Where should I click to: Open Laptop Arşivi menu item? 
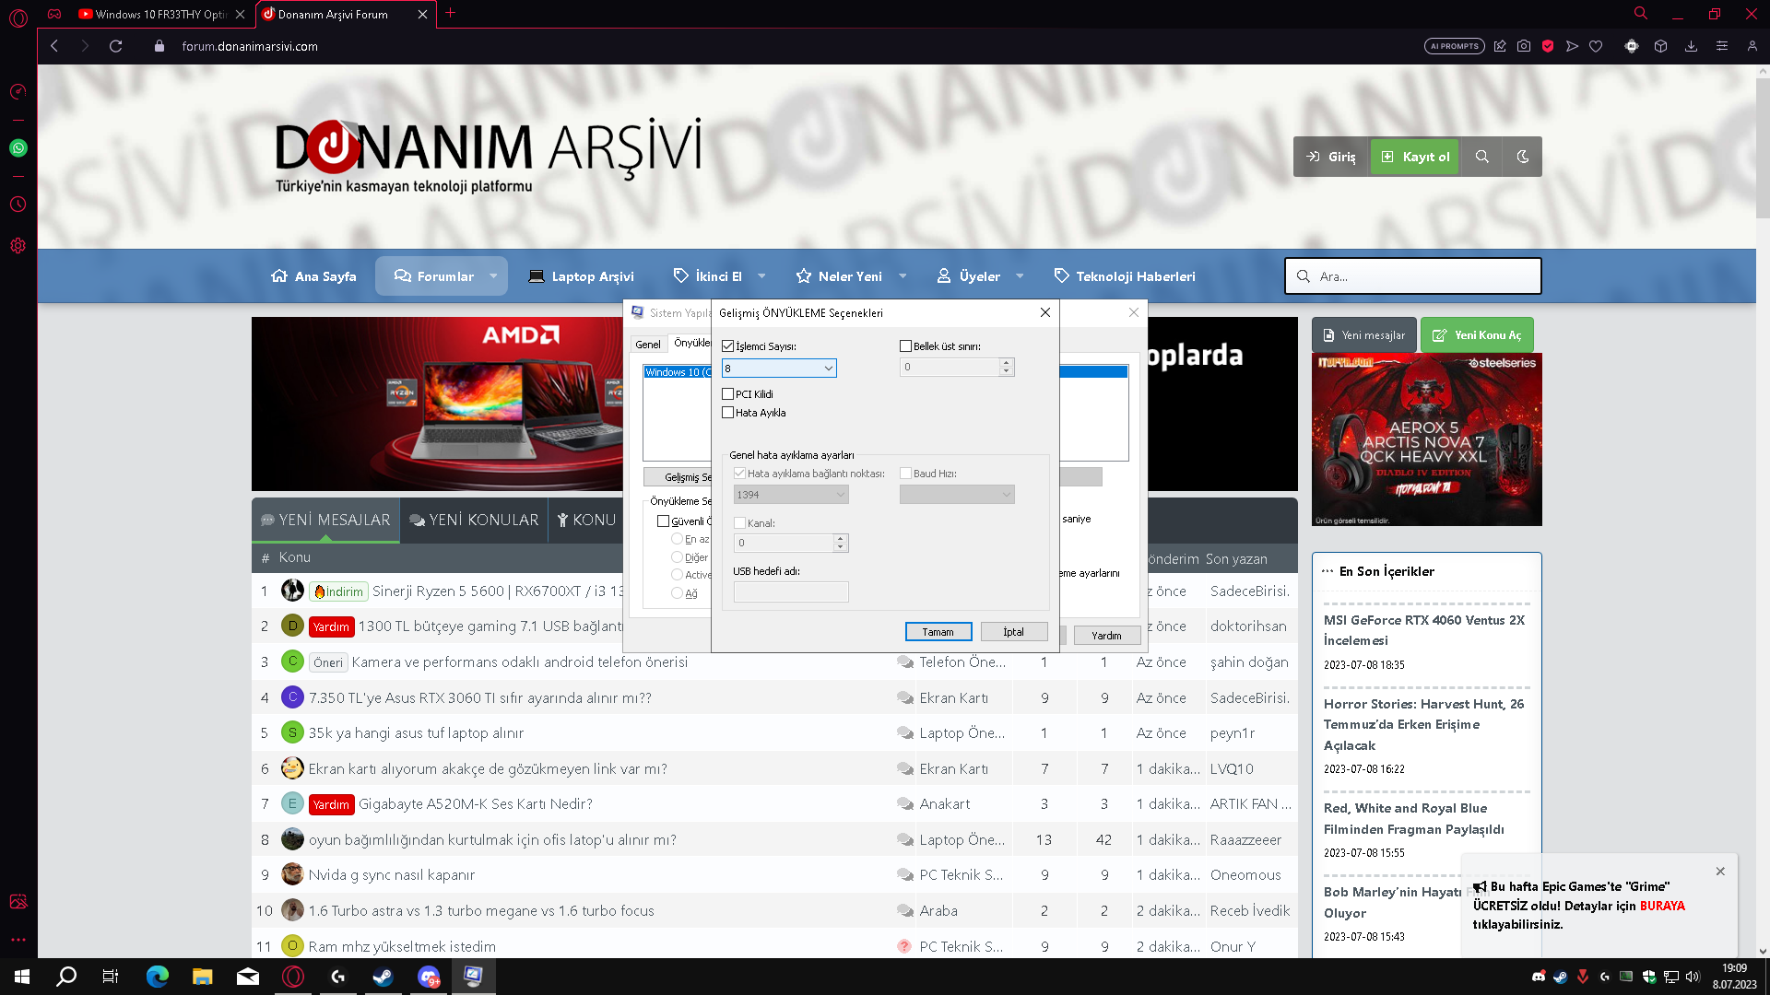pos(582,276)
